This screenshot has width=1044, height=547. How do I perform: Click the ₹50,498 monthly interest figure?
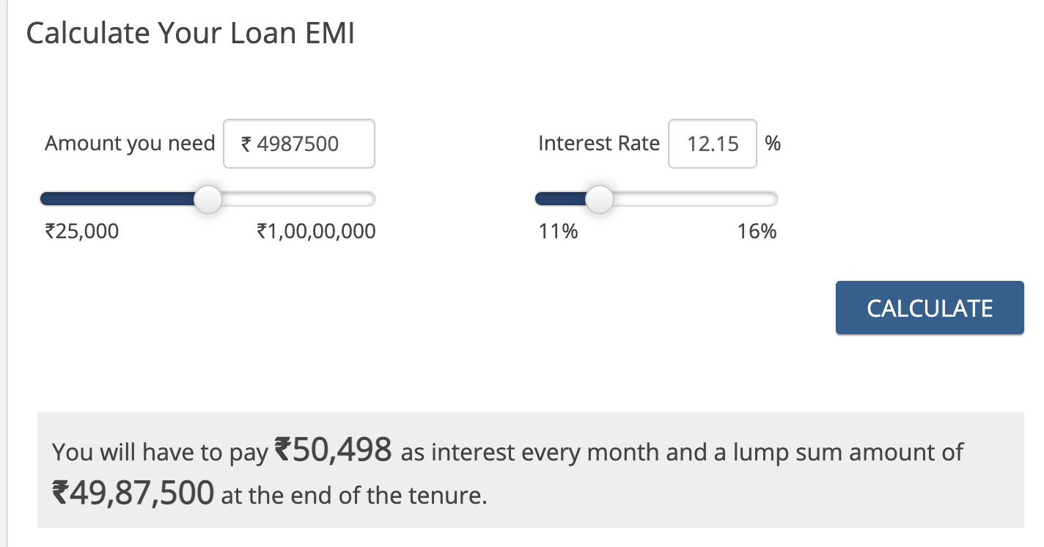tap(333, 449)
